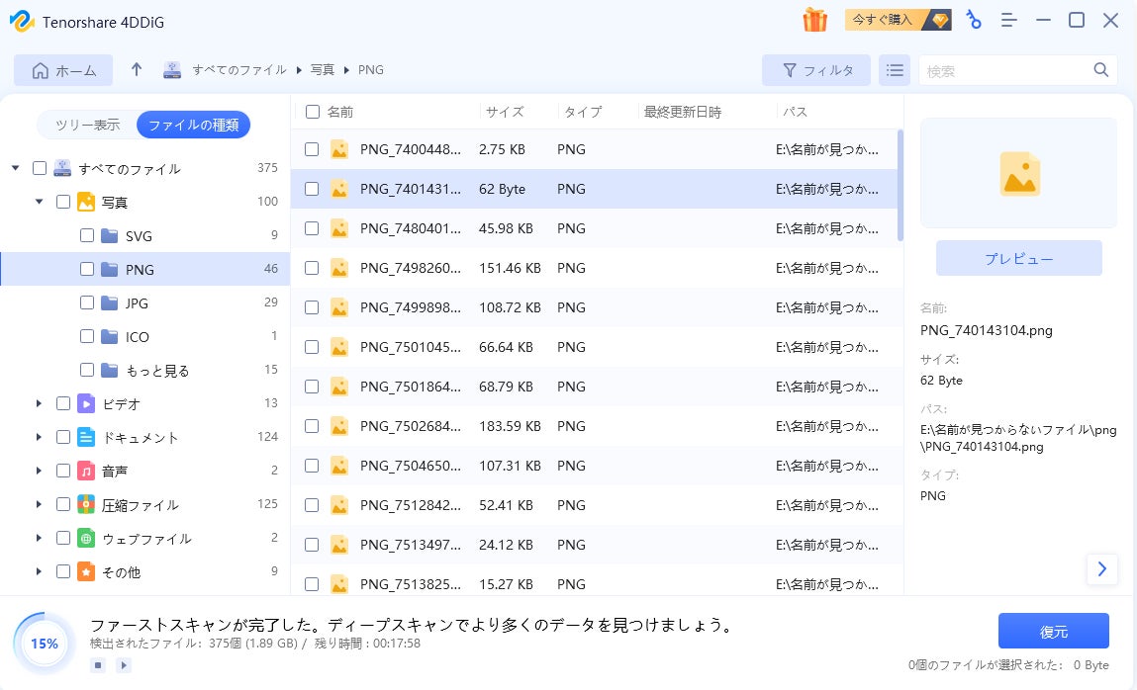Viewport: 1137px width, 690px height.
Task: Click the search magnifier icon
Action: point(1100,70)
